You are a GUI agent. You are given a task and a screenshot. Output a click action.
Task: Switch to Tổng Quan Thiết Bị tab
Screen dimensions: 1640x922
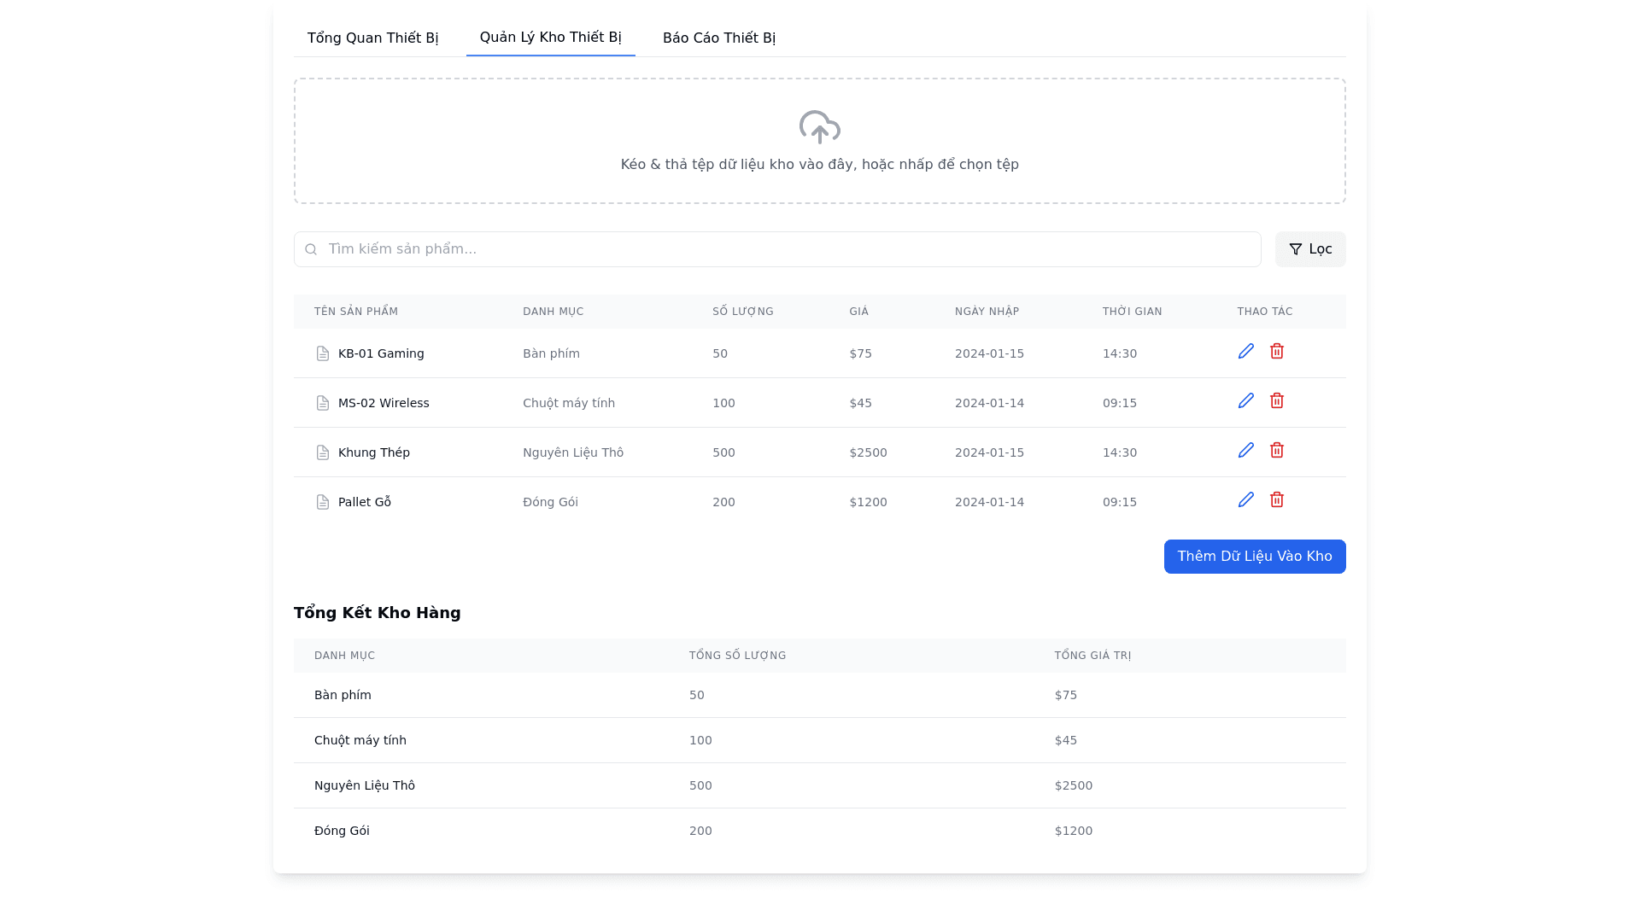(372, 38)
